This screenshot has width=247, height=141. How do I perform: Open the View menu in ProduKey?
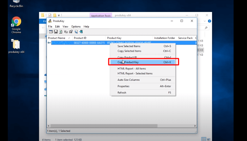pos(65,26)
